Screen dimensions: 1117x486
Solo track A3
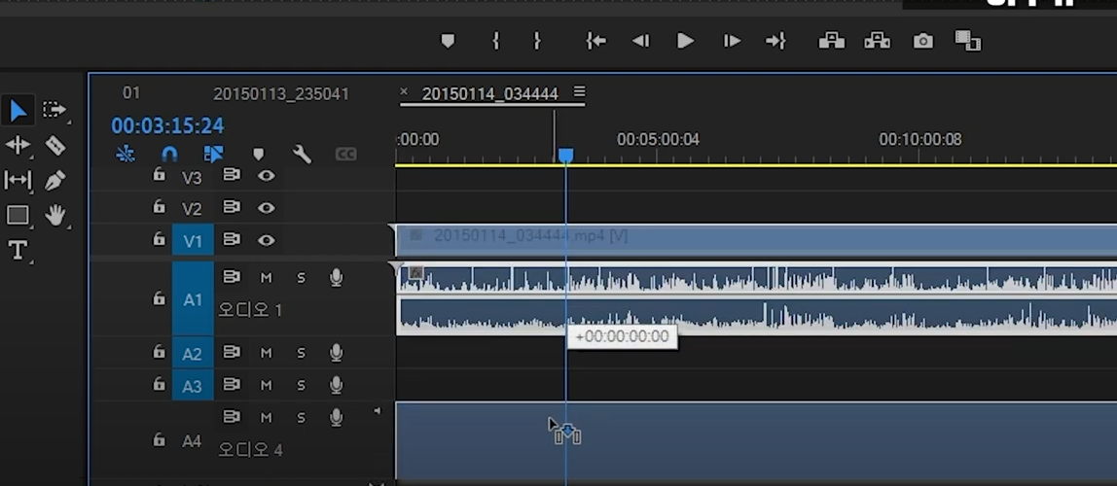click(301, 385)
